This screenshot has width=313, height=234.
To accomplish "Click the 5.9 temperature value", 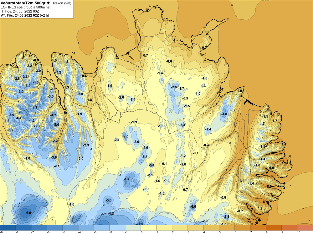I will [x=270, y=194].
